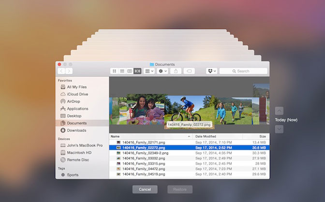The image size is (325, 202).
Task: Select Documents in sidebar
Action: (82, 123)
